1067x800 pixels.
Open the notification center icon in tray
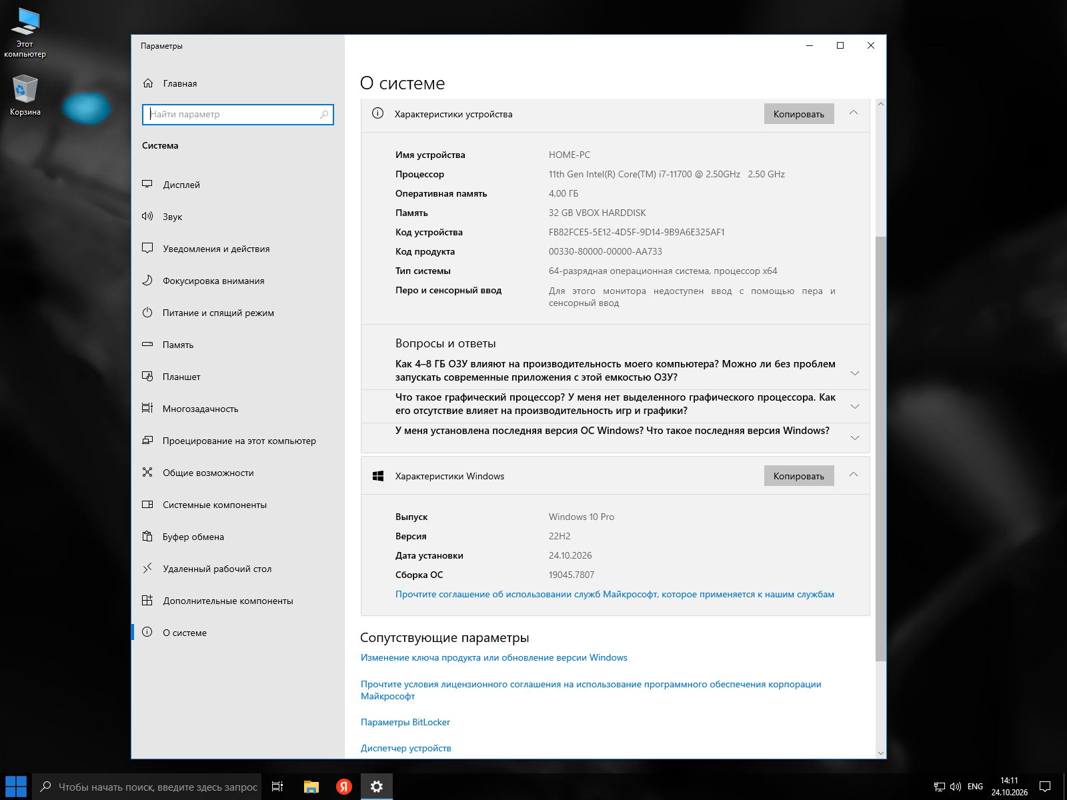(1045, 787)
